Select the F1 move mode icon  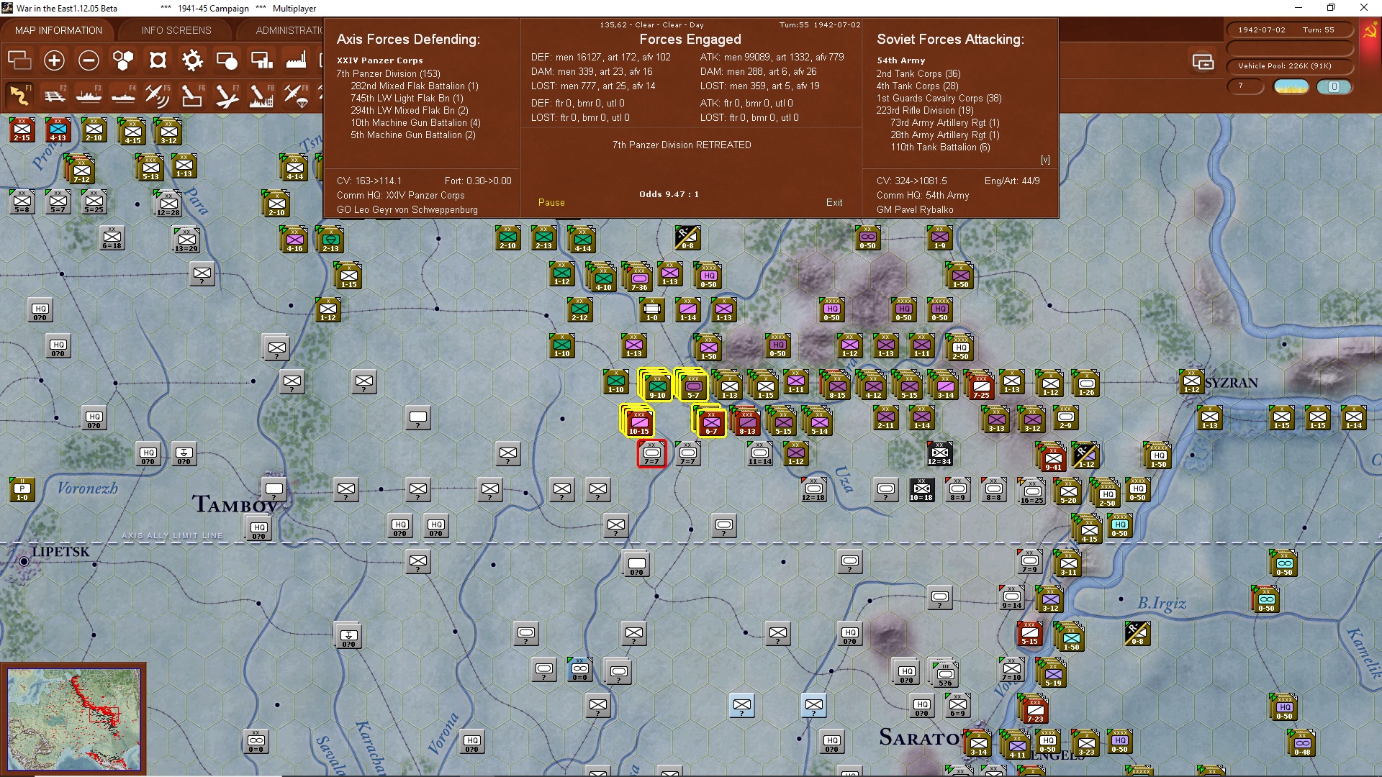(x=19, y=95)
